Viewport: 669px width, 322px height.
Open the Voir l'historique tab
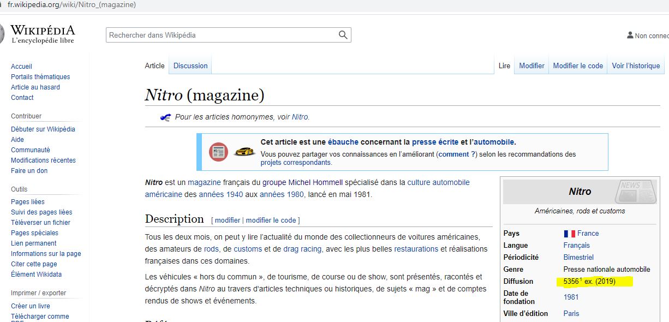coord(636,65)
